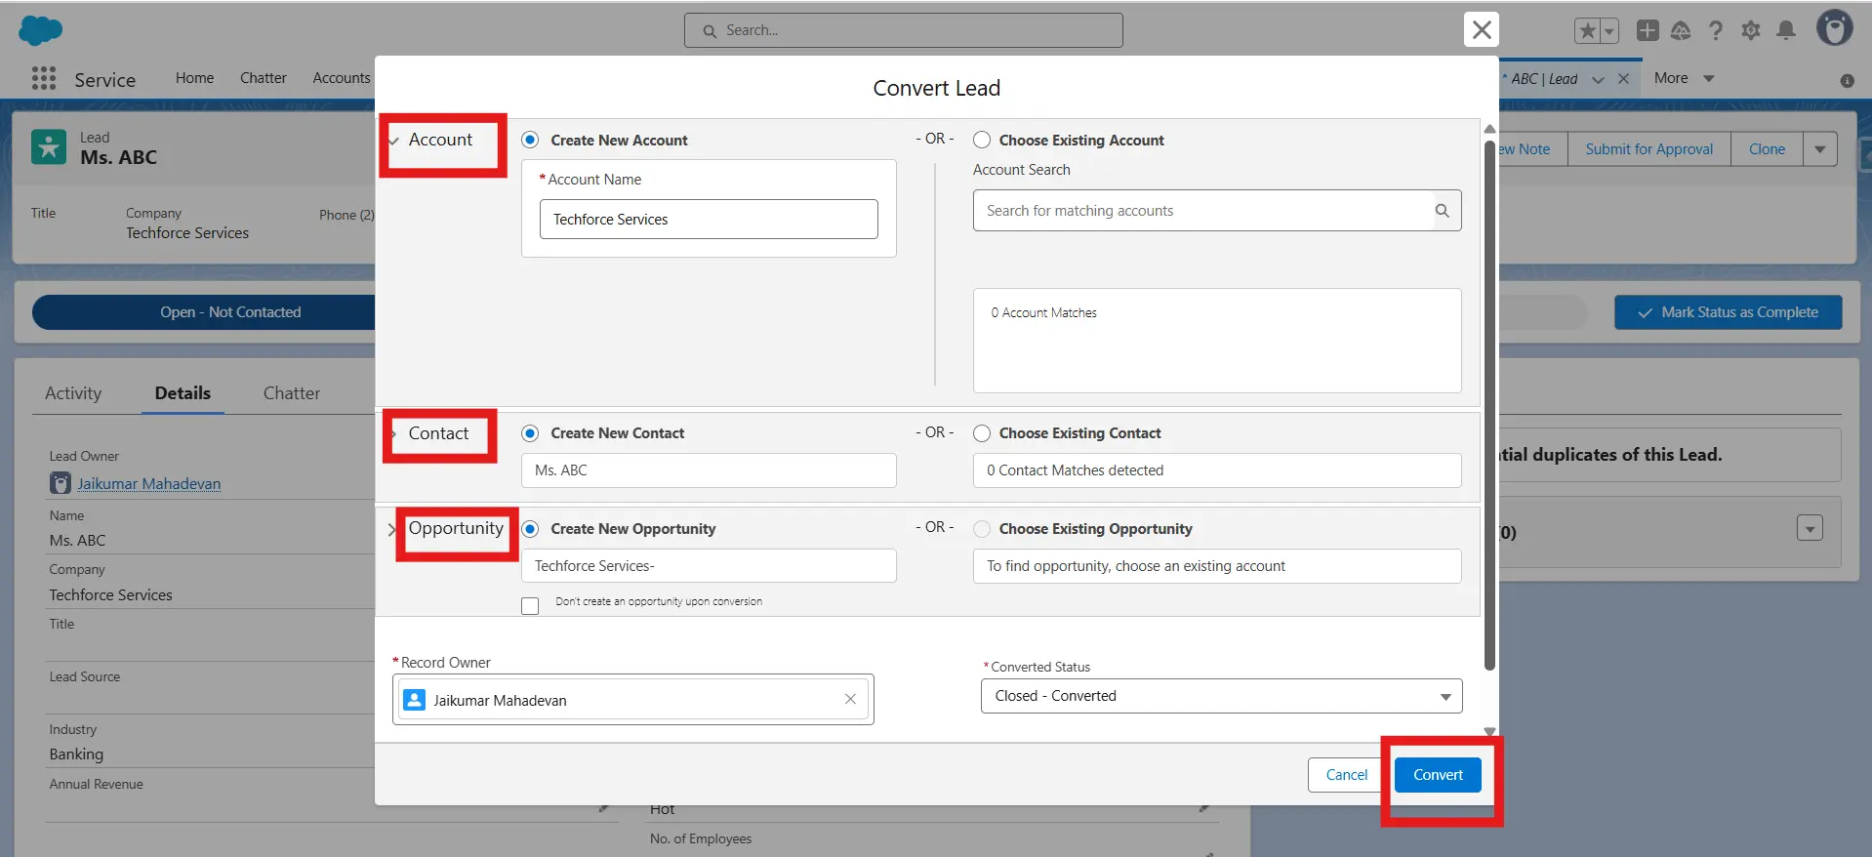Click the dialog vertical scrollbar
Screen dimensions: 1872x857
coord(1489,405)
